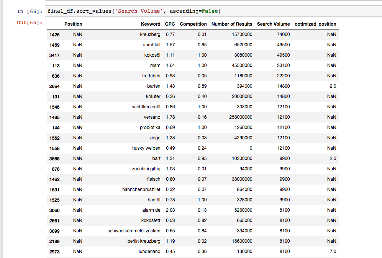Select the keyword 'msm'
This screenshot has height=258, width=382.
tap(155, 65)
